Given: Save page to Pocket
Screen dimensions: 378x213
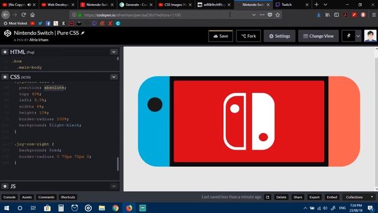Looking at the screenshot, I should (270, 15).
